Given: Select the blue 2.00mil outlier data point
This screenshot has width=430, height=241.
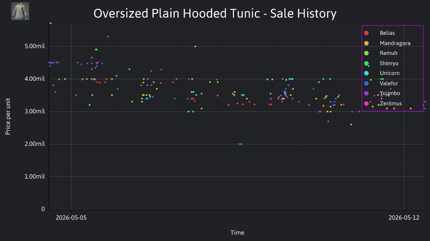Looking at the screenshot, I should click(x=241, y=144).
